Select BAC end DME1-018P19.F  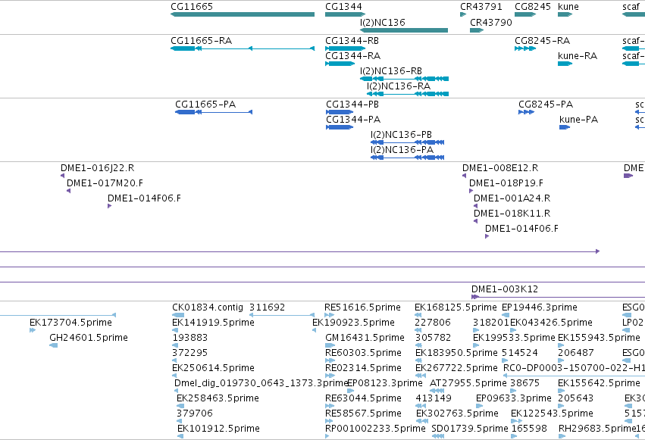471,191
